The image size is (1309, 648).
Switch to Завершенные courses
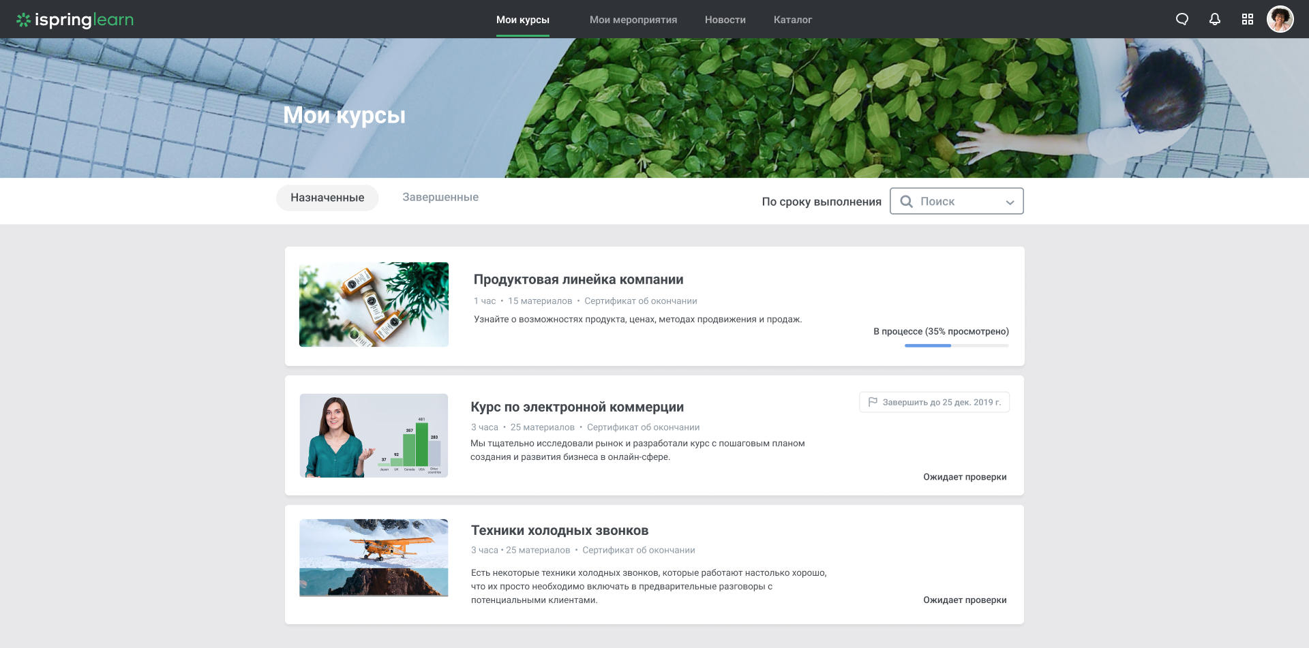coord(440,197)
